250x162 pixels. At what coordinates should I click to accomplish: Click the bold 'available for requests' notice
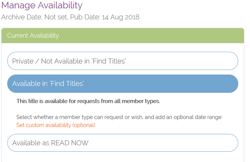tap(88, 101)
